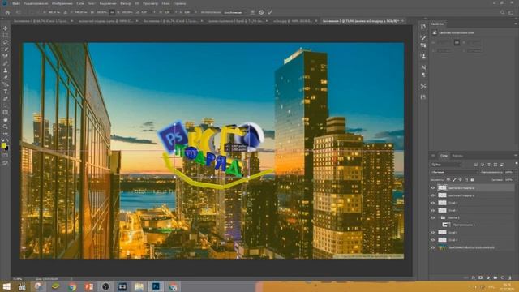Select the Type tool
This screenshot has width=519, height=292.
6,92
